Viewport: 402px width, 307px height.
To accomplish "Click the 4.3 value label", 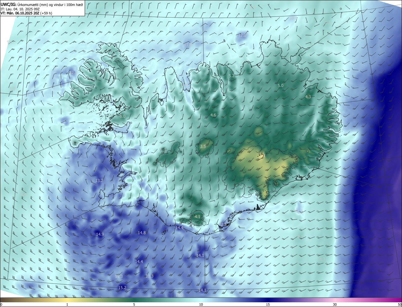I will tap(308, 97).
